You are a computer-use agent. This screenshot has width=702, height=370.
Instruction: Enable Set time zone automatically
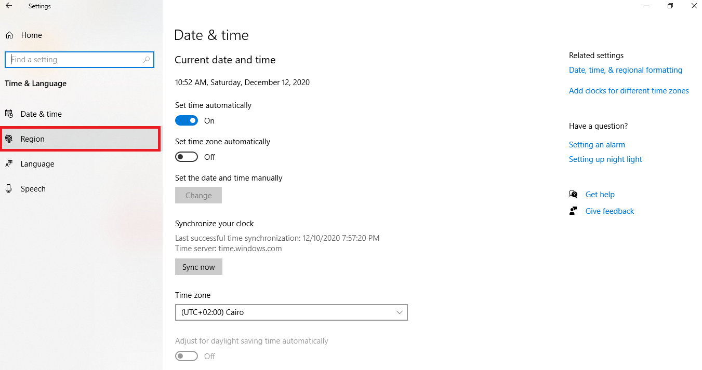[187, 157]
